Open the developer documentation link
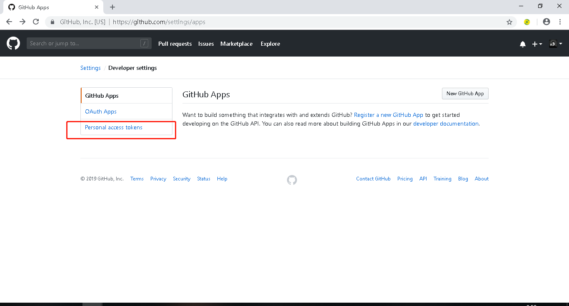The width and height of the screenshot is (569, 306). click(x=446, y=123)
